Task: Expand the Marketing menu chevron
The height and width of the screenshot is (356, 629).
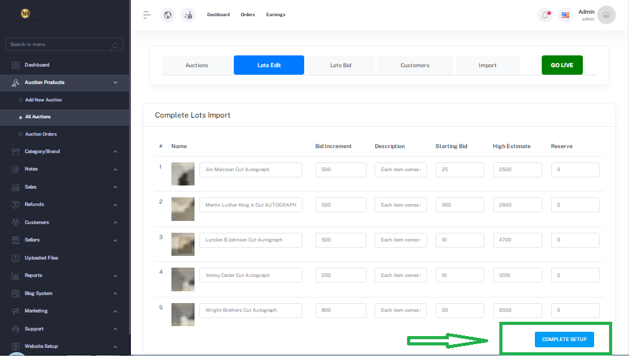Action: [115, 312]
